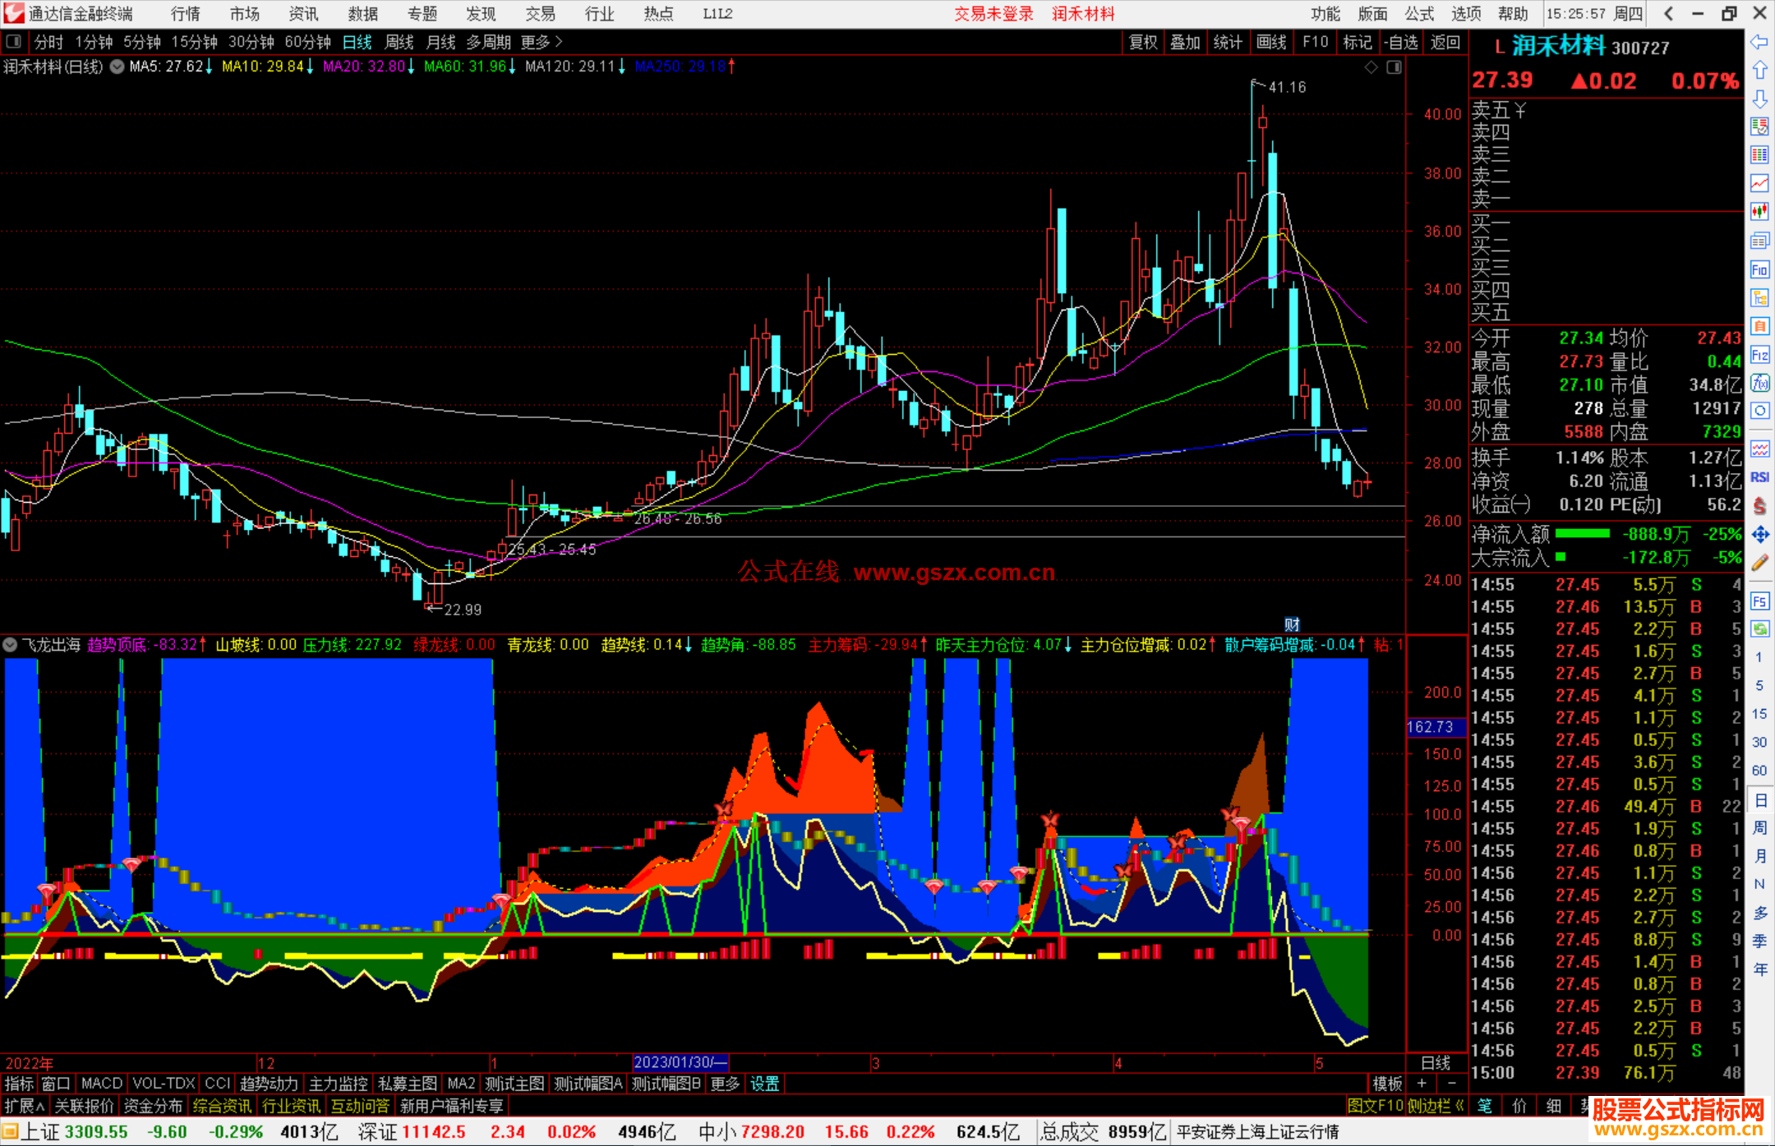Image resolution: width=1775 pixels, height=1146 pixels.
Task: Expand 更多 period options
Action: point(542,42)
